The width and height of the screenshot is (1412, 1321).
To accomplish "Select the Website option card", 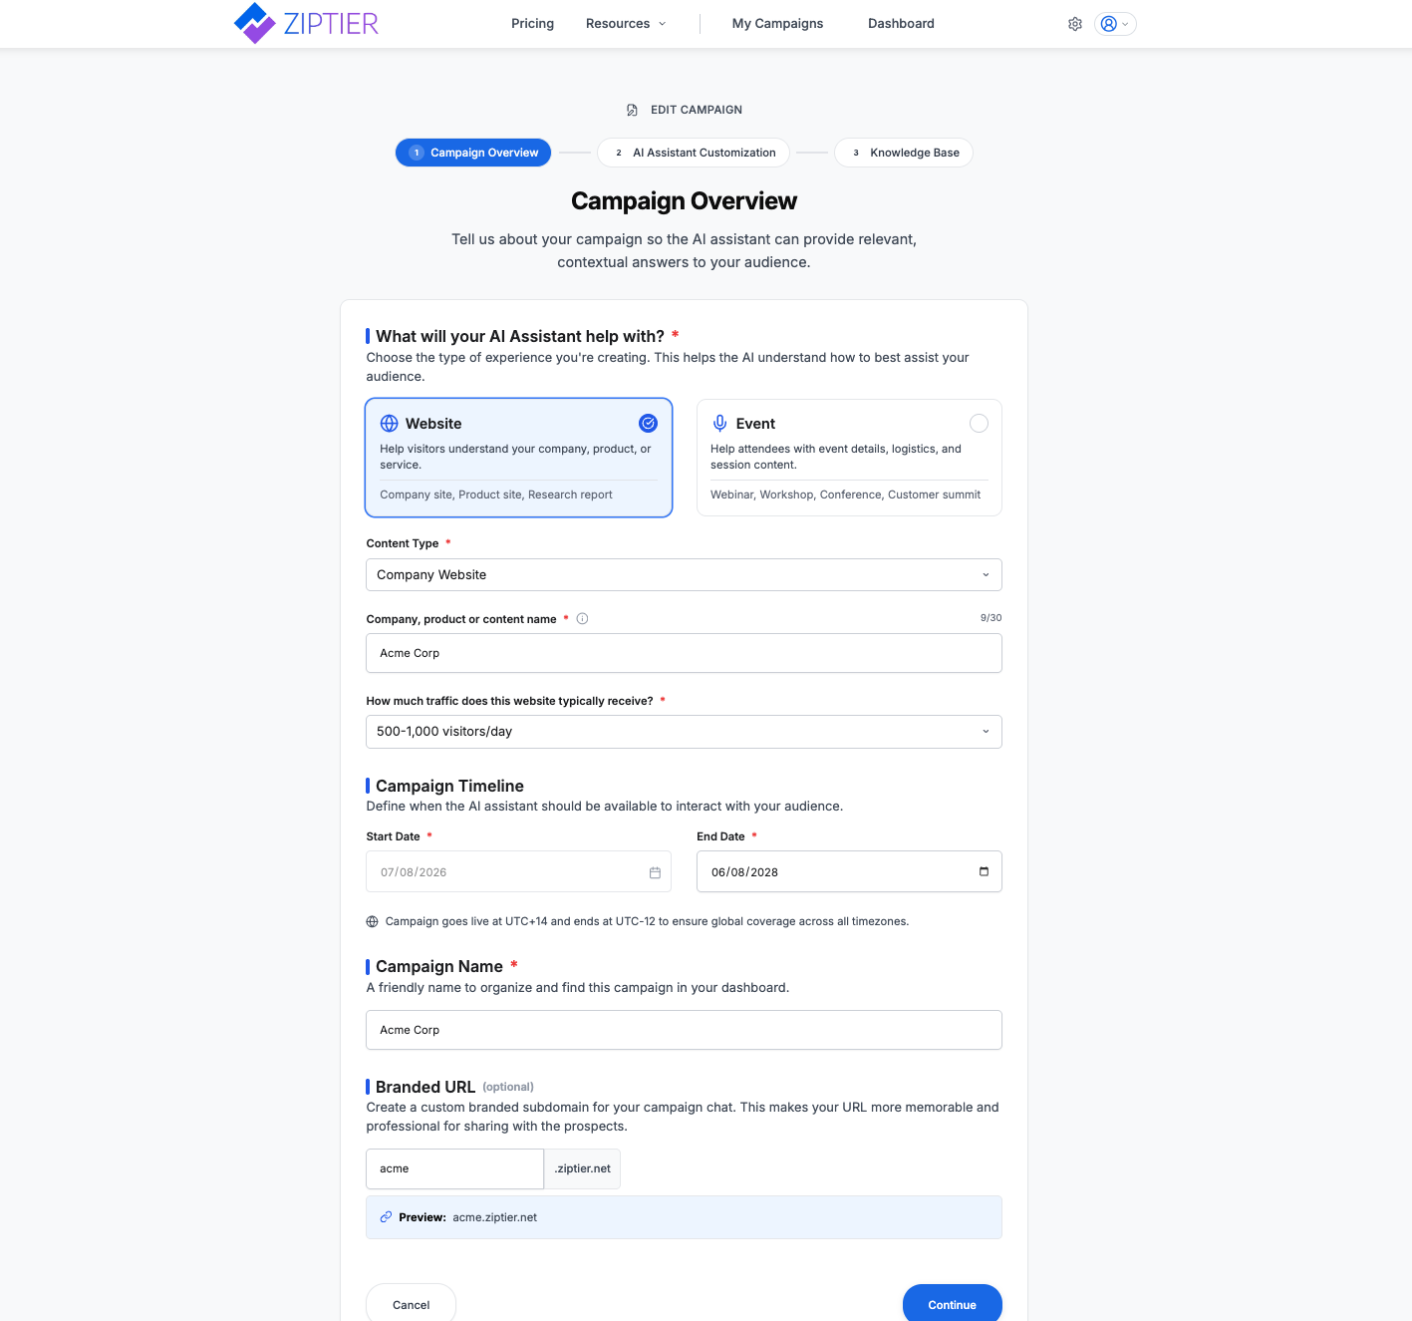I will point(519,458).
